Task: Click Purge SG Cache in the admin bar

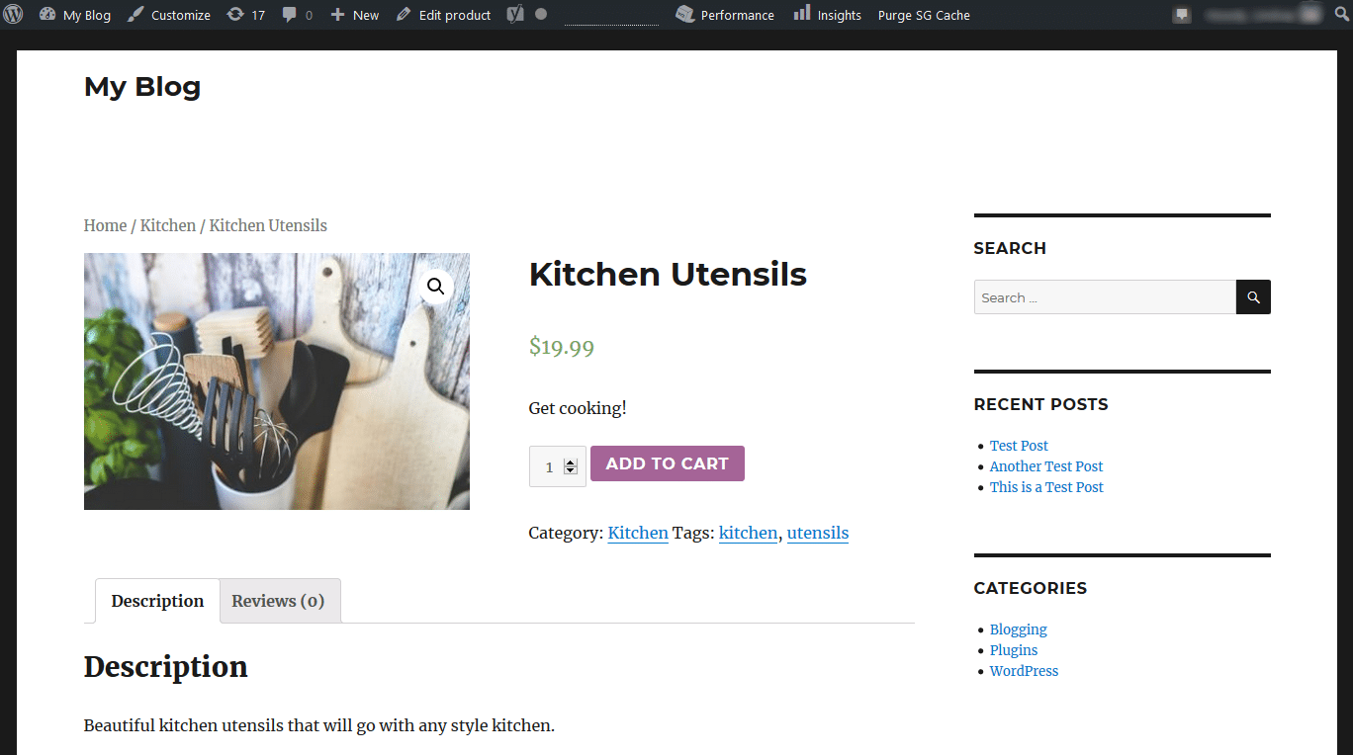Action: (923, 14)
